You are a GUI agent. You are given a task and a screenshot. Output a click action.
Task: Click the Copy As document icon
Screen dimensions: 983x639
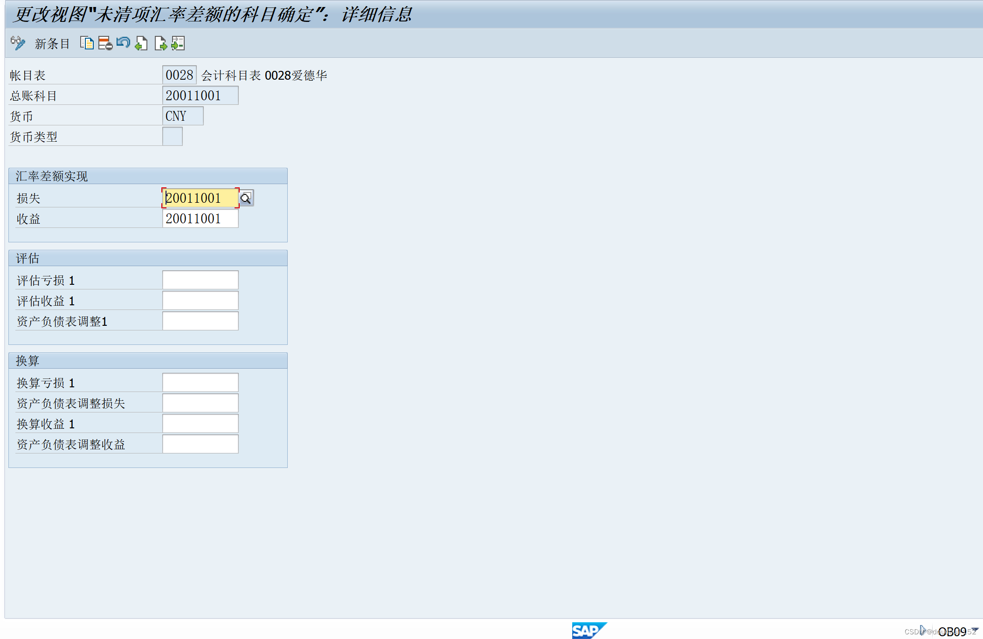click(x=88, y=43)
